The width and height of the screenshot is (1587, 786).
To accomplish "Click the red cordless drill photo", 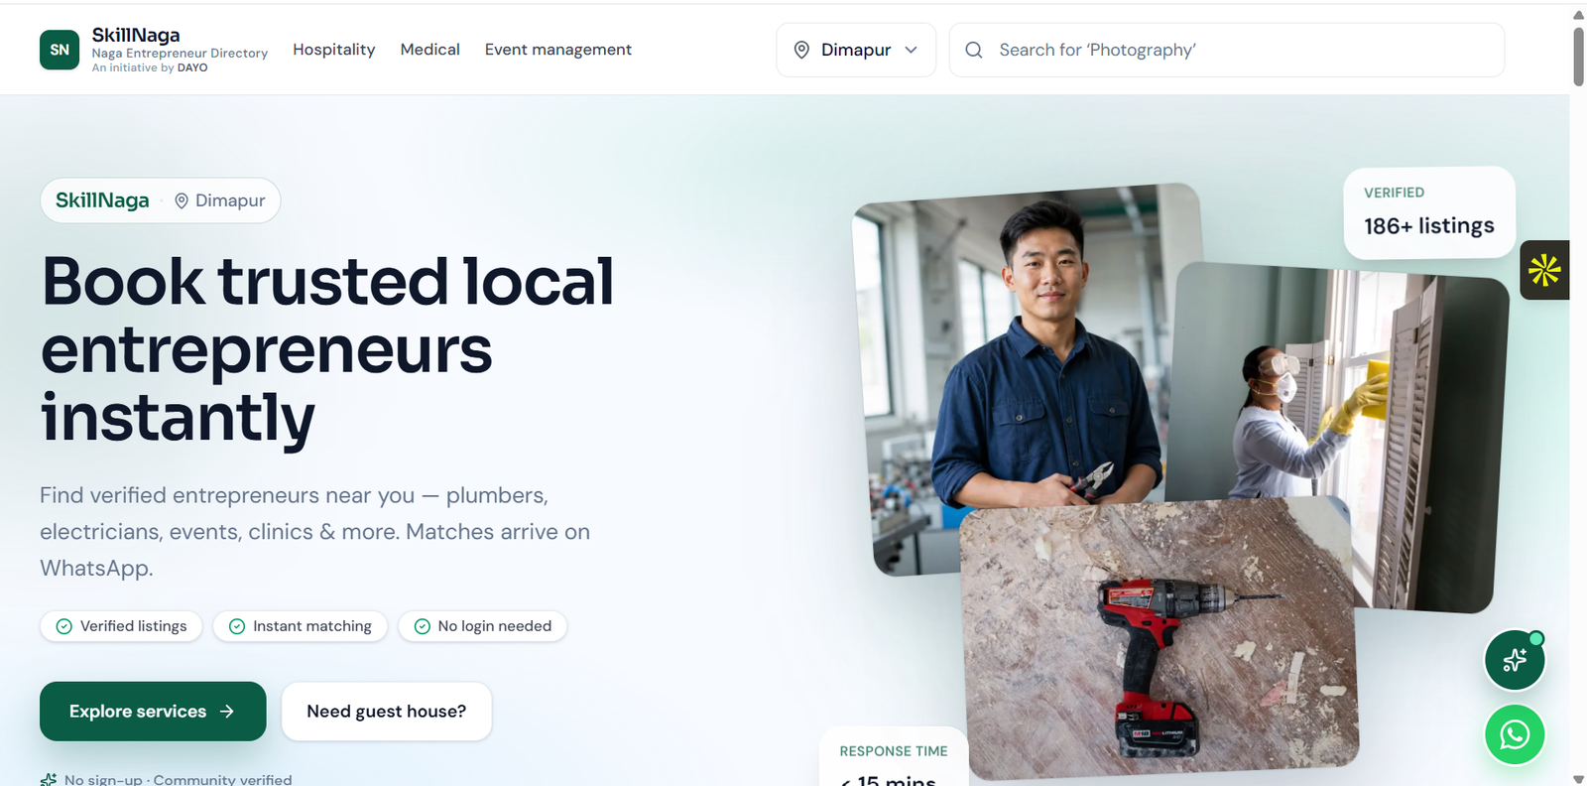I will (x=1158, y=637).
